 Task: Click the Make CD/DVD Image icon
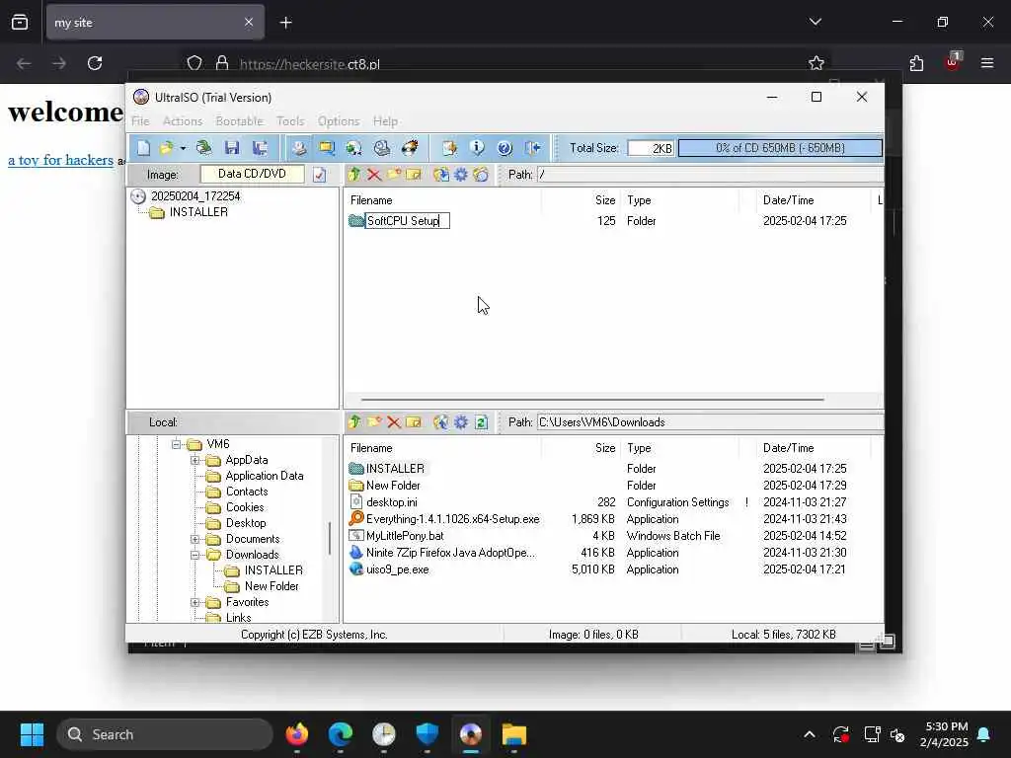[299, 148]
